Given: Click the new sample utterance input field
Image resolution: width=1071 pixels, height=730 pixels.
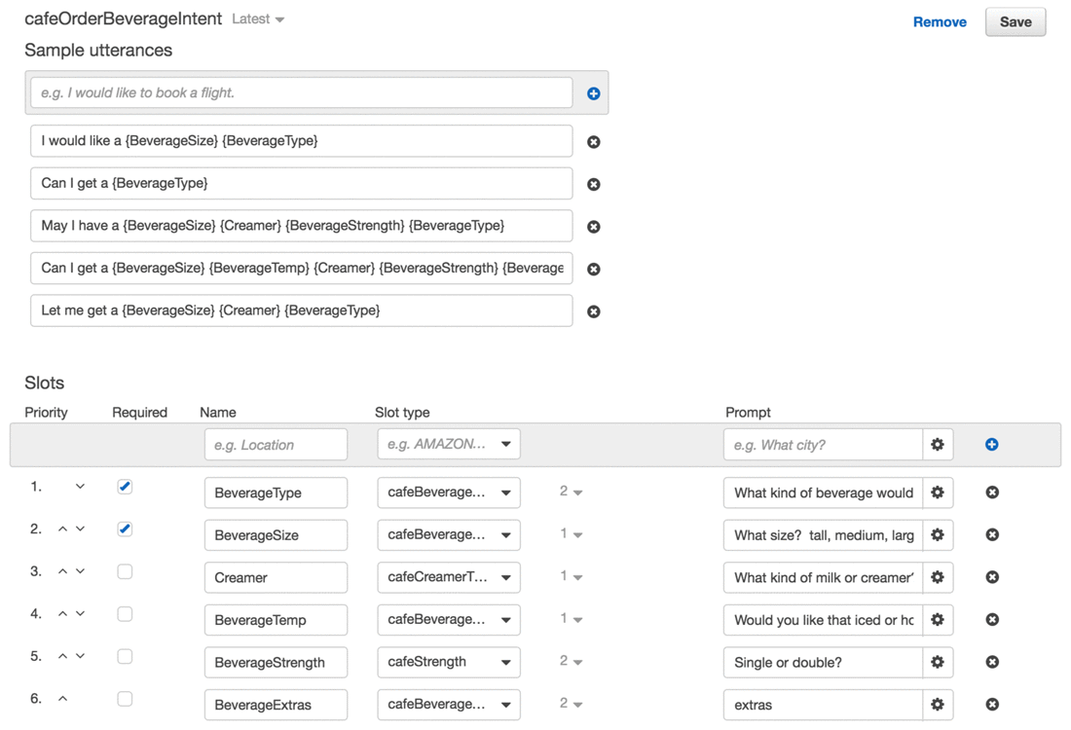Looking at the screenshot, I should [301, 93].
